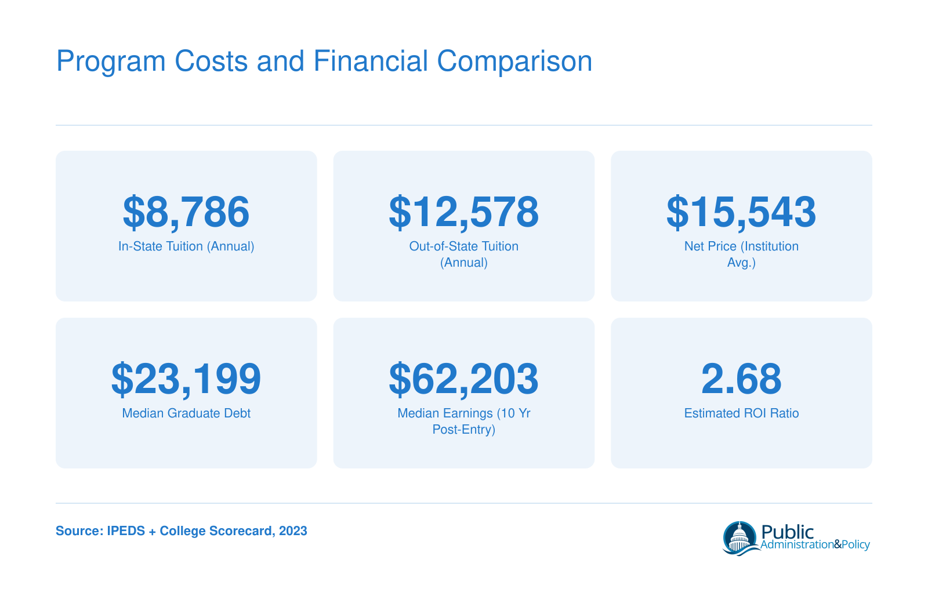Click the 2.68 figure
Viewport: 928px width, 596px height.
[x=741, y=379]
